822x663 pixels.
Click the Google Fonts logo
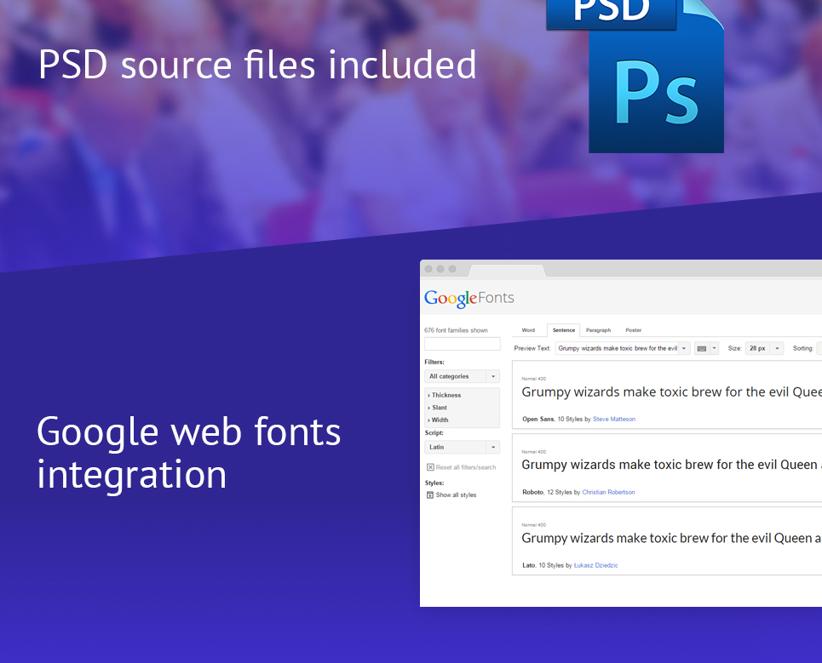point(468,299)
